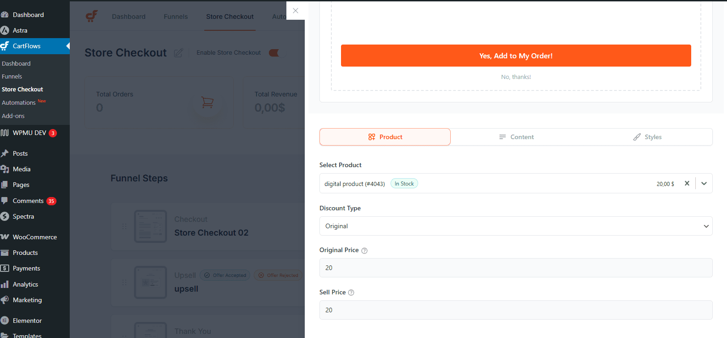Click the Total Revenue 0,00$ value

click(x=270, y=107)
